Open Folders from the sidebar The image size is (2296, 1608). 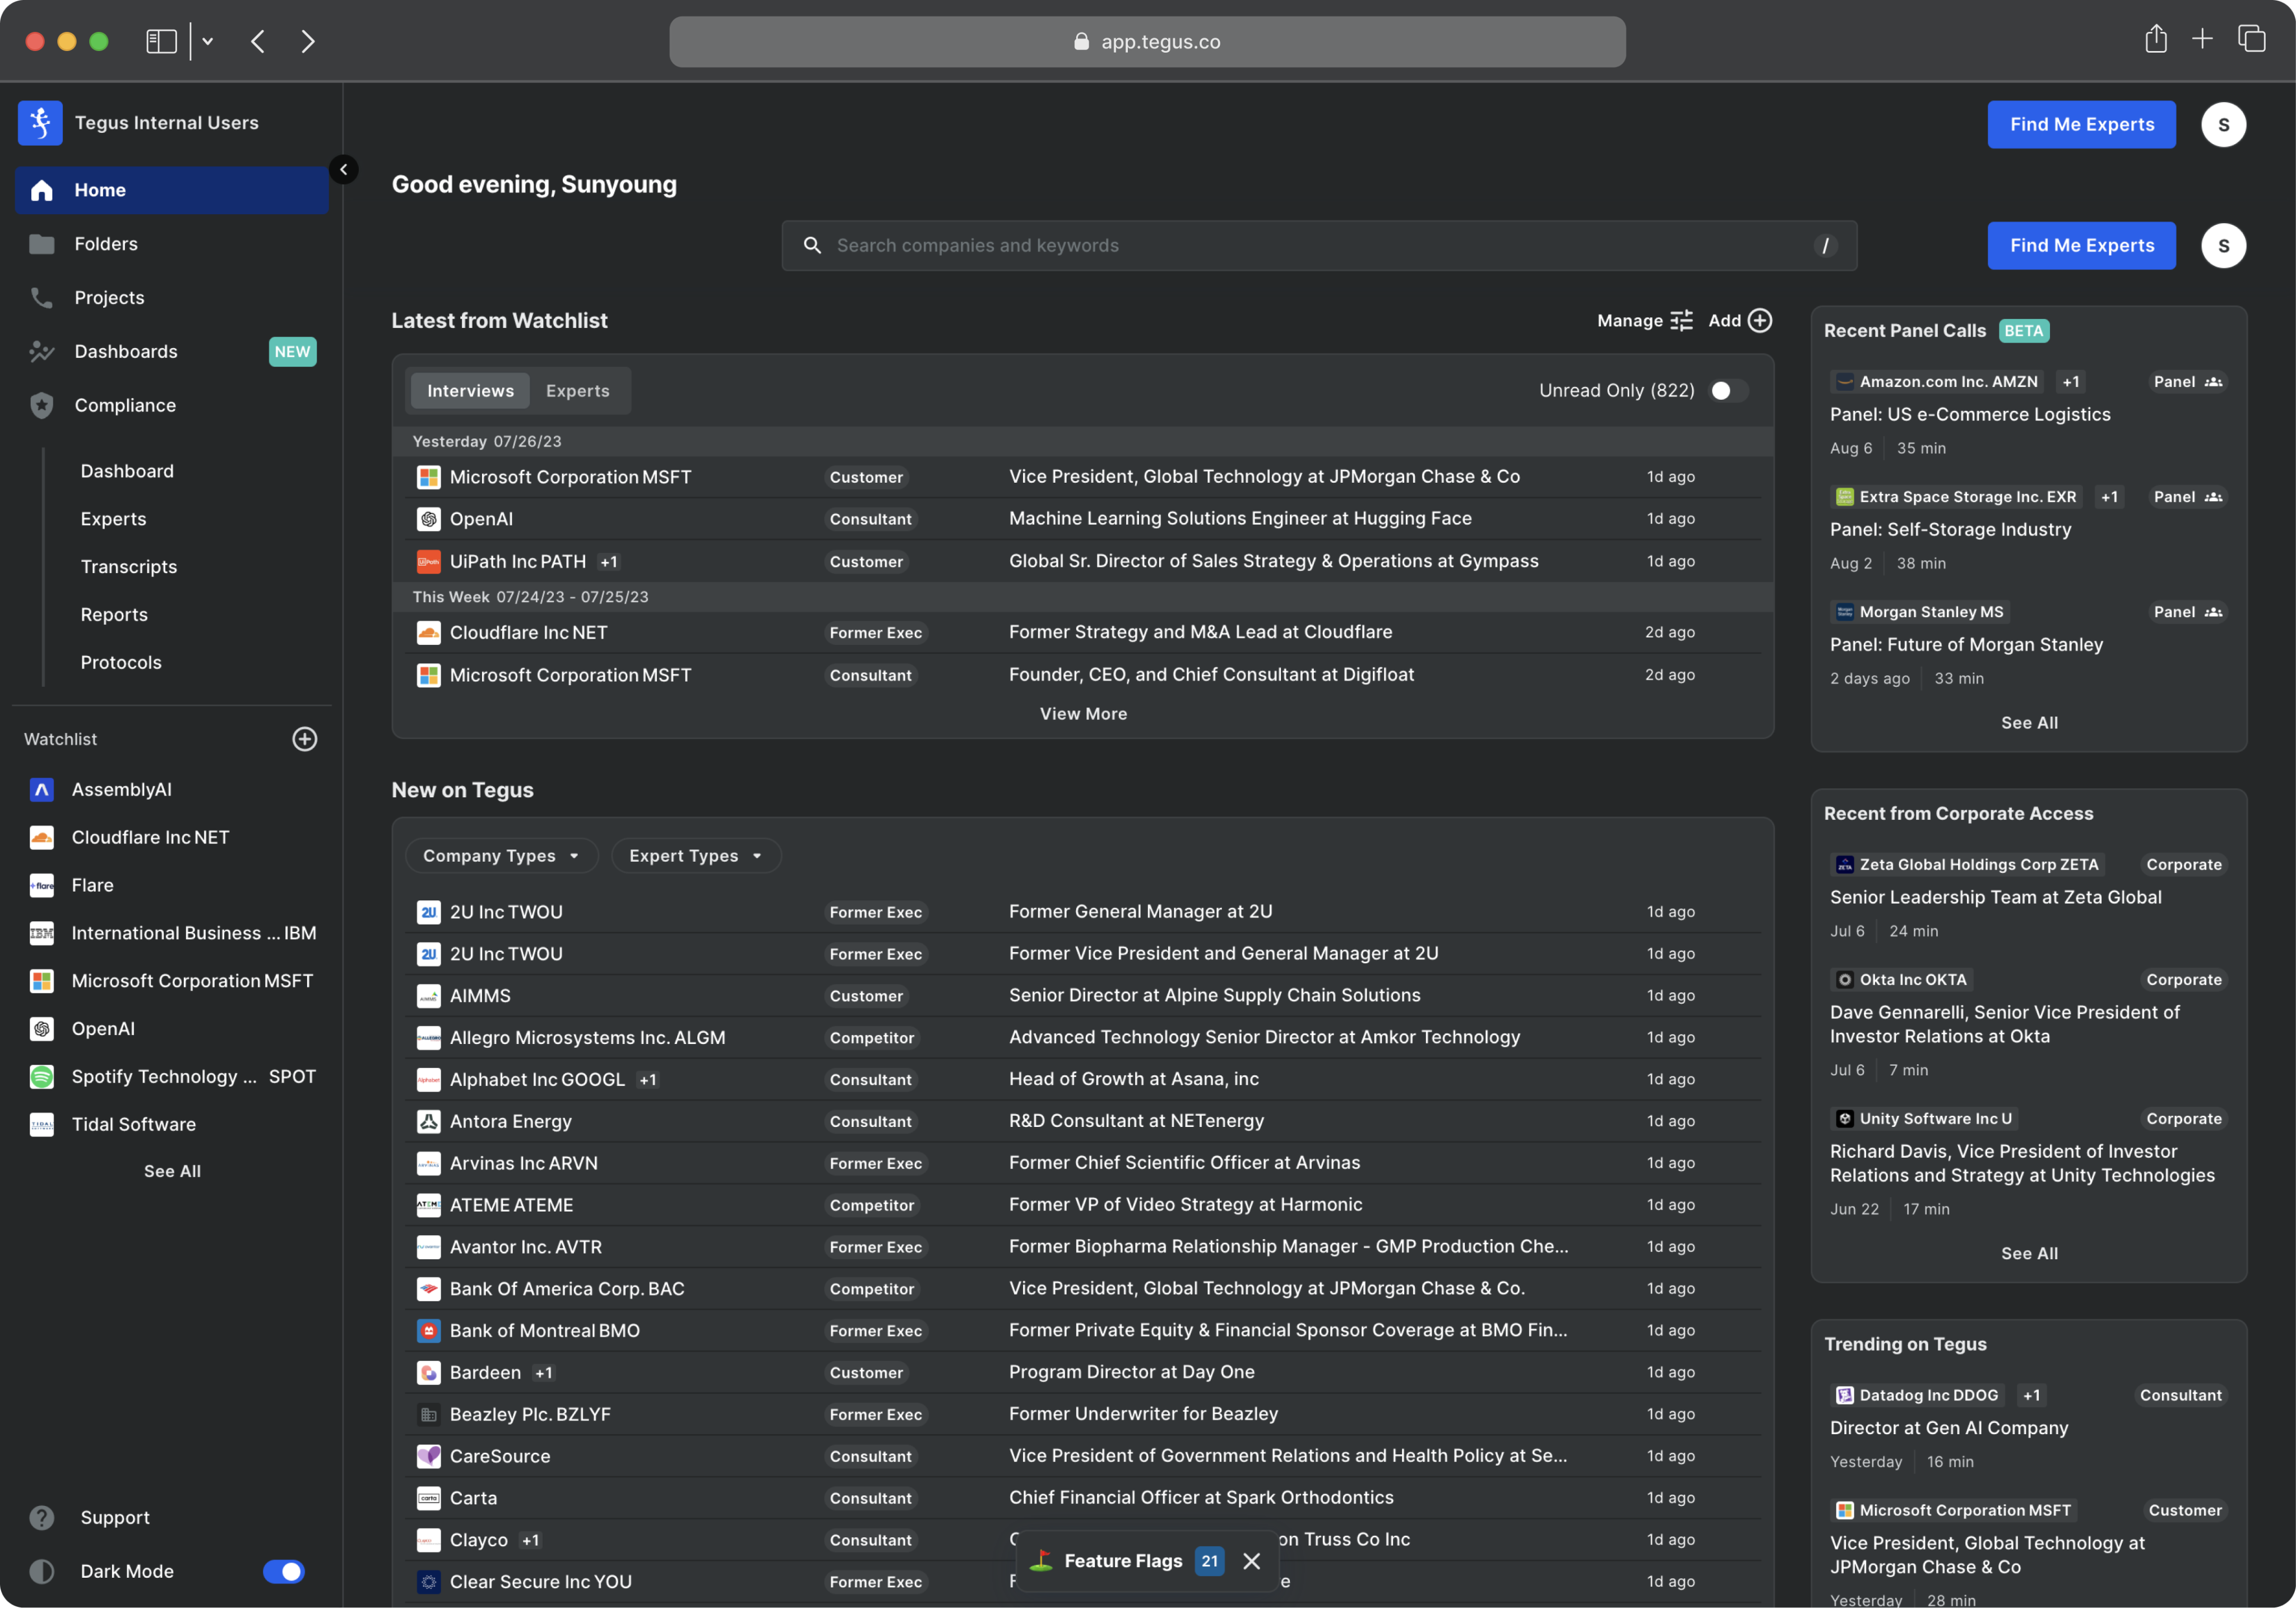pos(106,244)
